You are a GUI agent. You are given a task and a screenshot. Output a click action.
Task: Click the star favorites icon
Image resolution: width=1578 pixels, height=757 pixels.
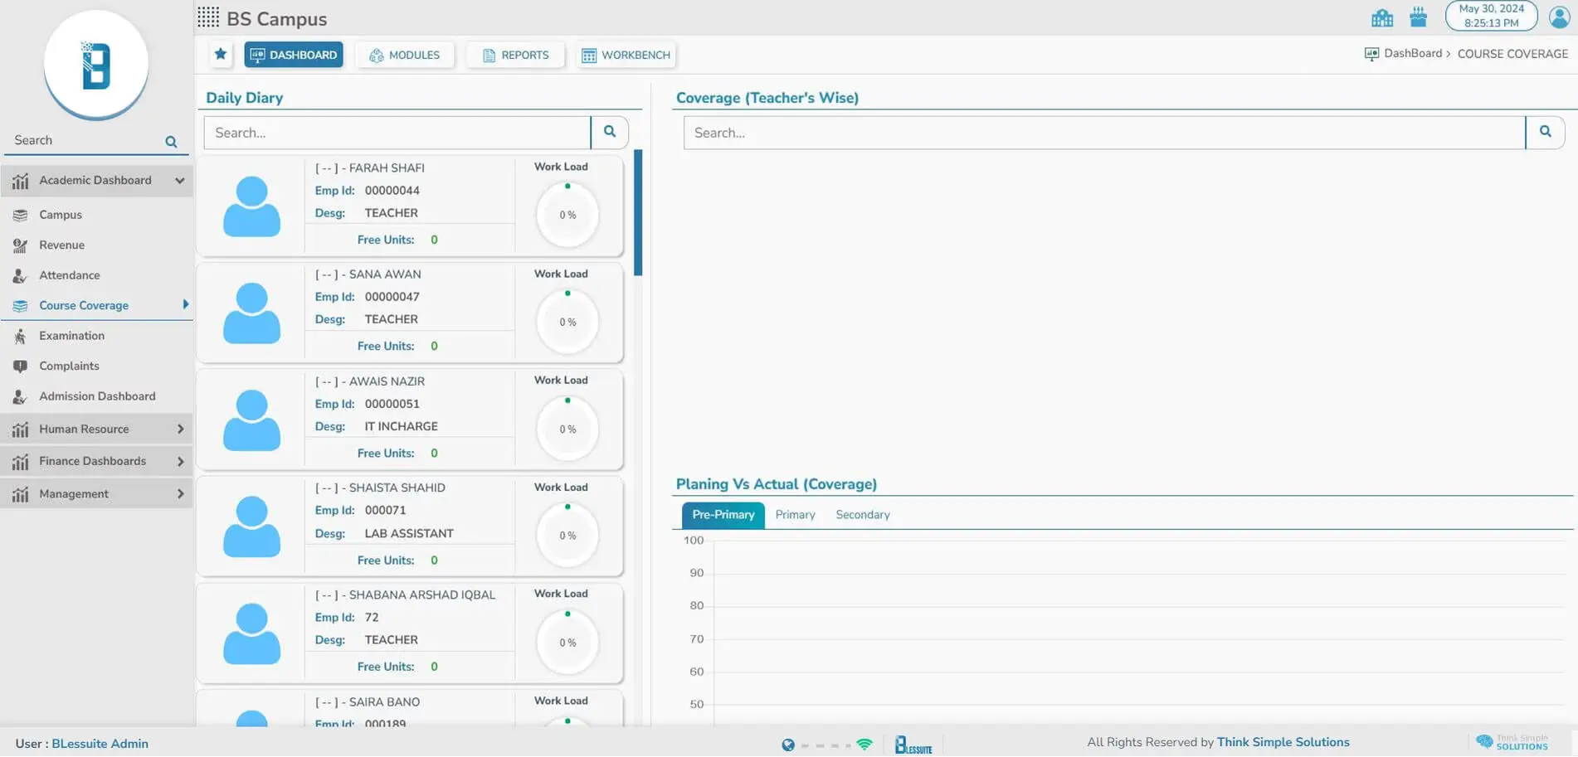(x=220, y=55)
